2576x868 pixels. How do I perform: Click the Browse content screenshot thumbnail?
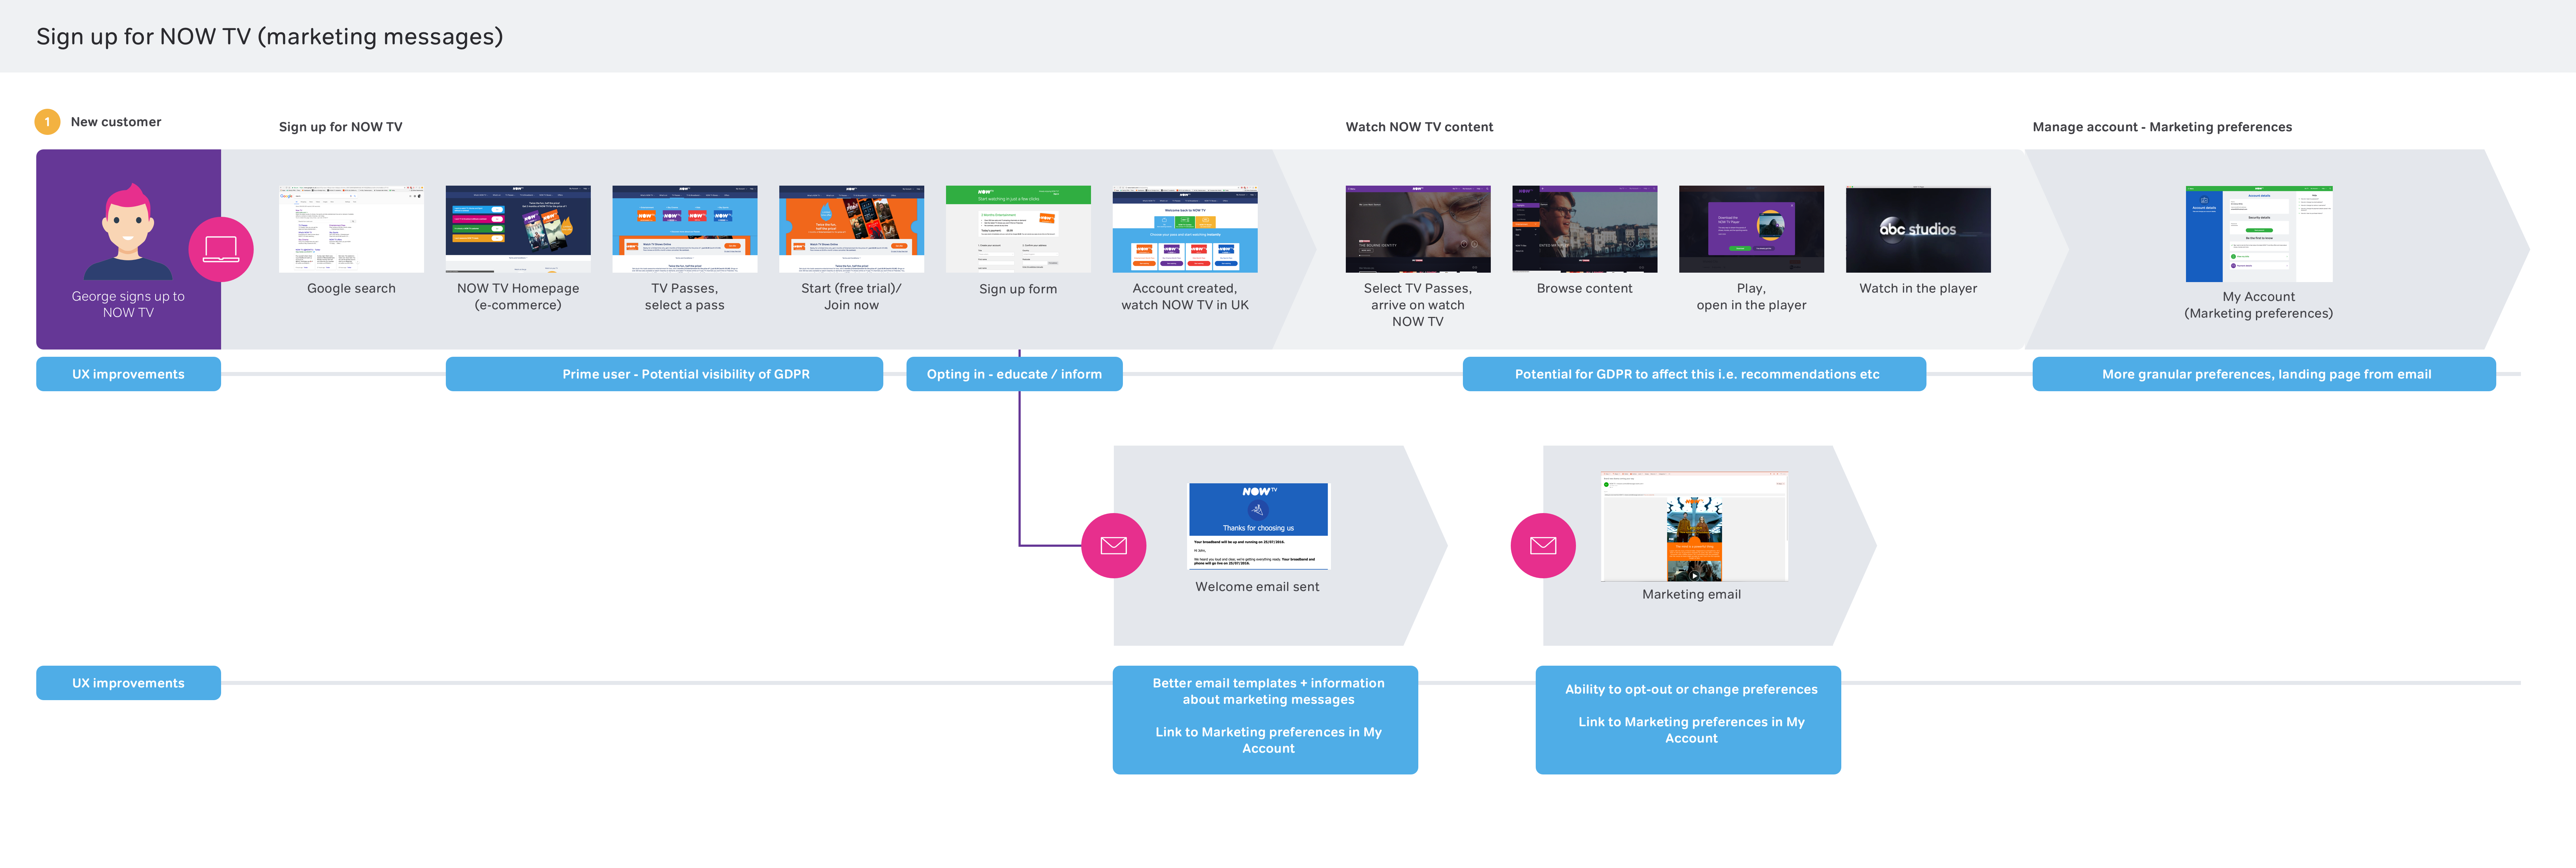click(x=1585, y=229)
